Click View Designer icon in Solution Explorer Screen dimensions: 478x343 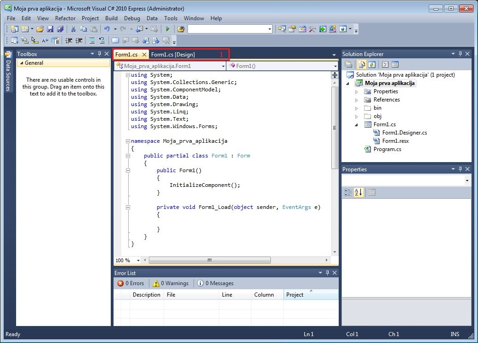(x=395, y=65)
